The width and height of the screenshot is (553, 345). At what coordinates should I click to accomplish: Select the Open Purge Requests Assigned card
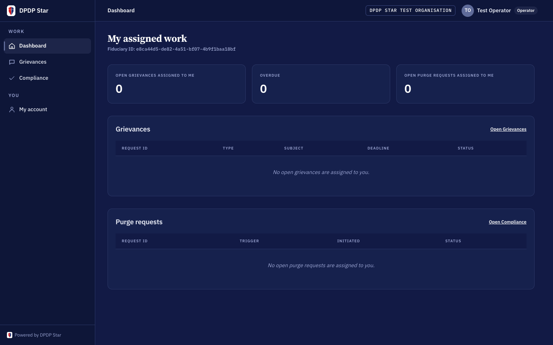coord(465,84)
